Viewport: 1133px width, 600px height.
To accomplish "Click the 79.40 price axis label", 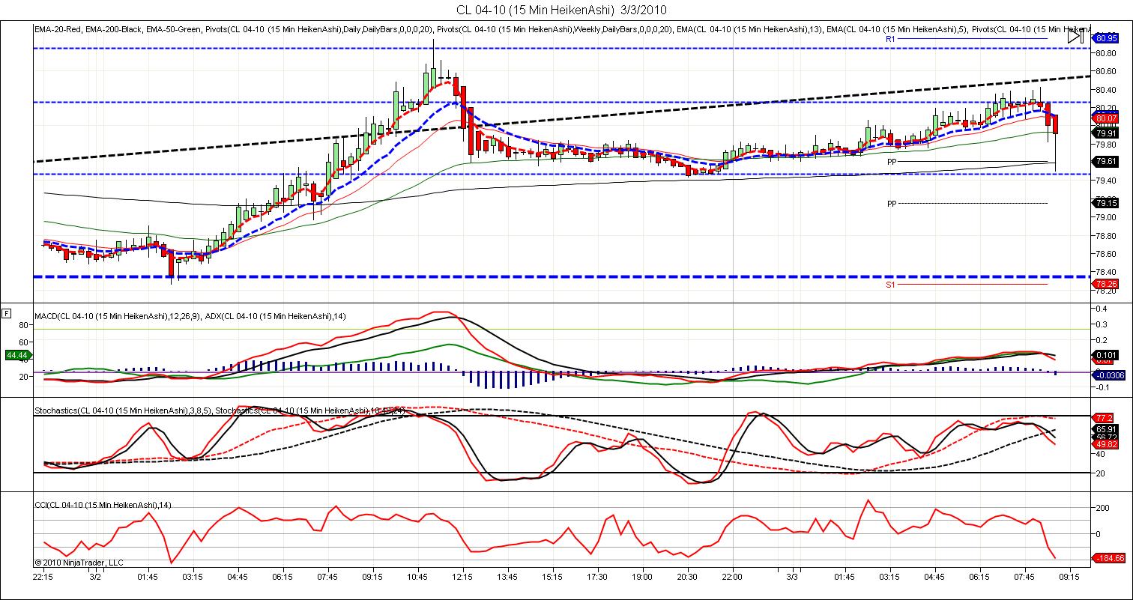I will 1106,181.
